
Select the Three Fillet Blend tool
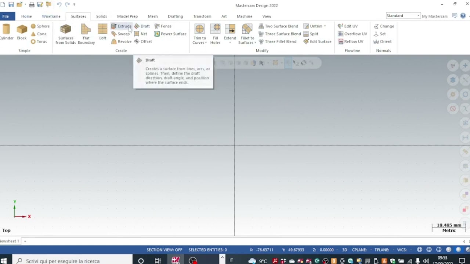278,41
